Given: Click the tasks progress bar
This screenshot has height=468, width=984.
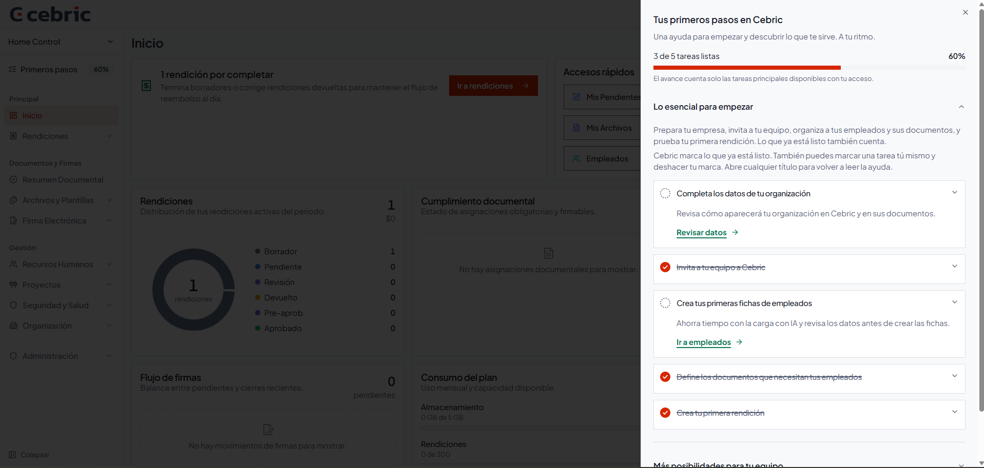Looking at the screenshot, I should point(809,68).
